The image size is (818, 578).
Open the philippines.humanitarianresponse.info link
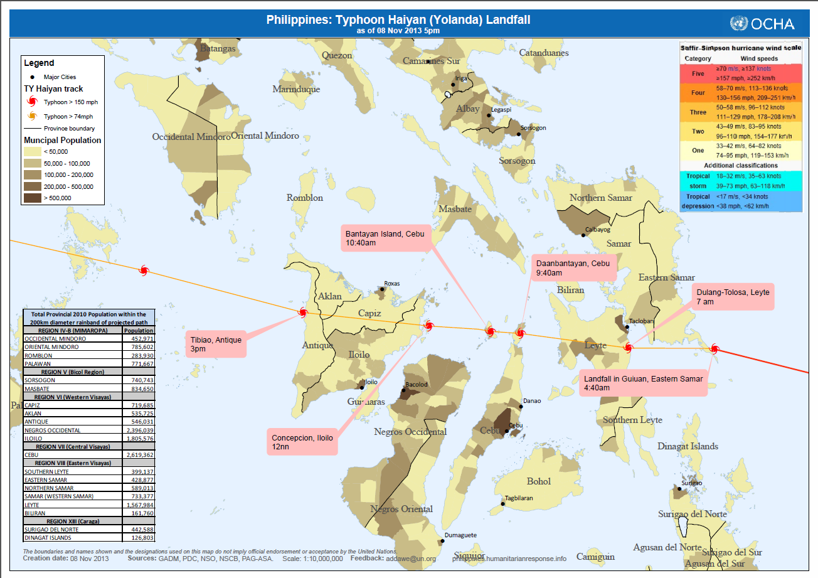509,558
